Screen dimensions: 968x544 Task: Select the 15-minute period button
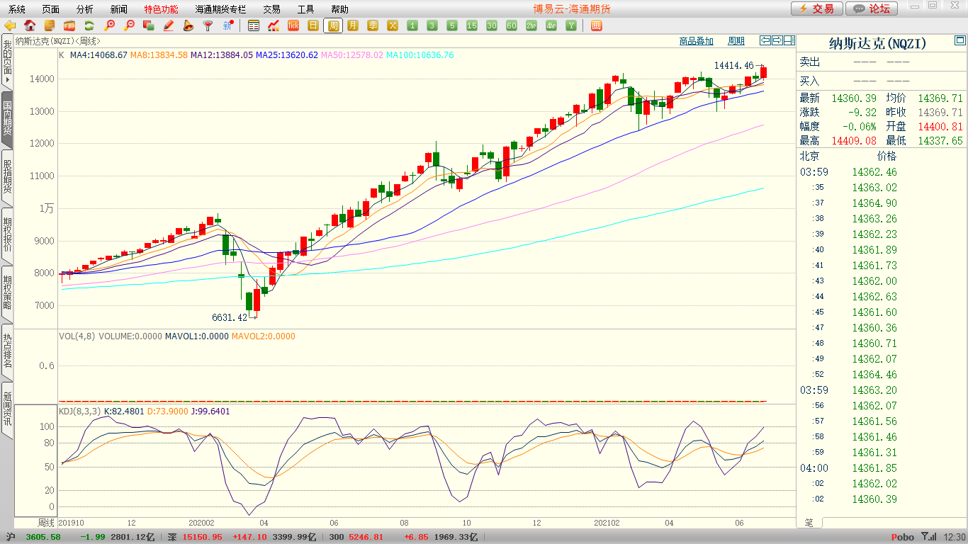472,25
